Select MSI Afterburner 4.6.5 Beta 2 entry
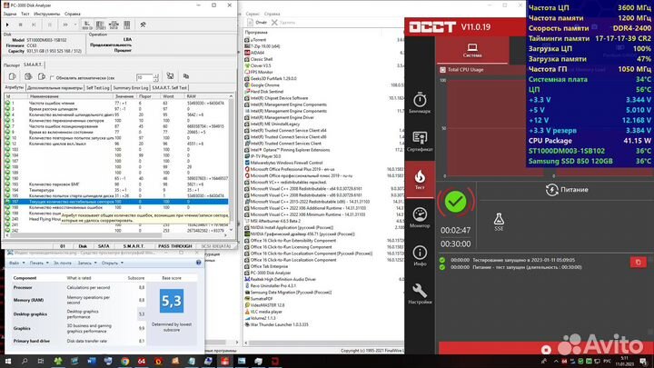The height and width of the screenshot is (368, 654). click(275, 221)
